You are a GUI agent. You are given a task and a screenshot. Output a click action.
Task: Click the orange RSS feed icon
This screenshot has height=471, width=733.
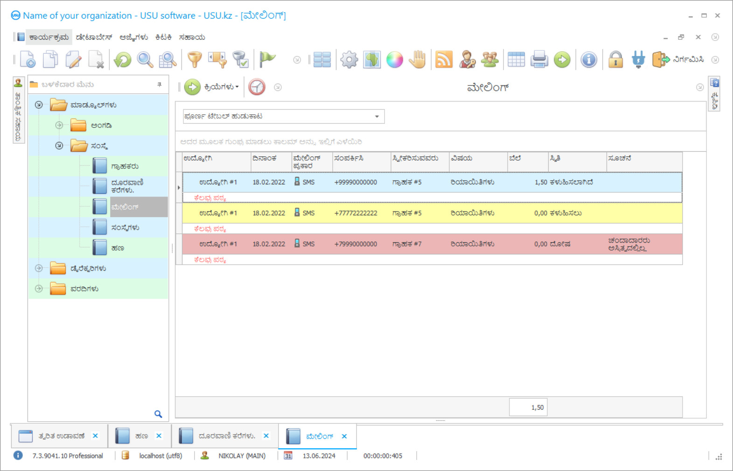click(444, 60)
